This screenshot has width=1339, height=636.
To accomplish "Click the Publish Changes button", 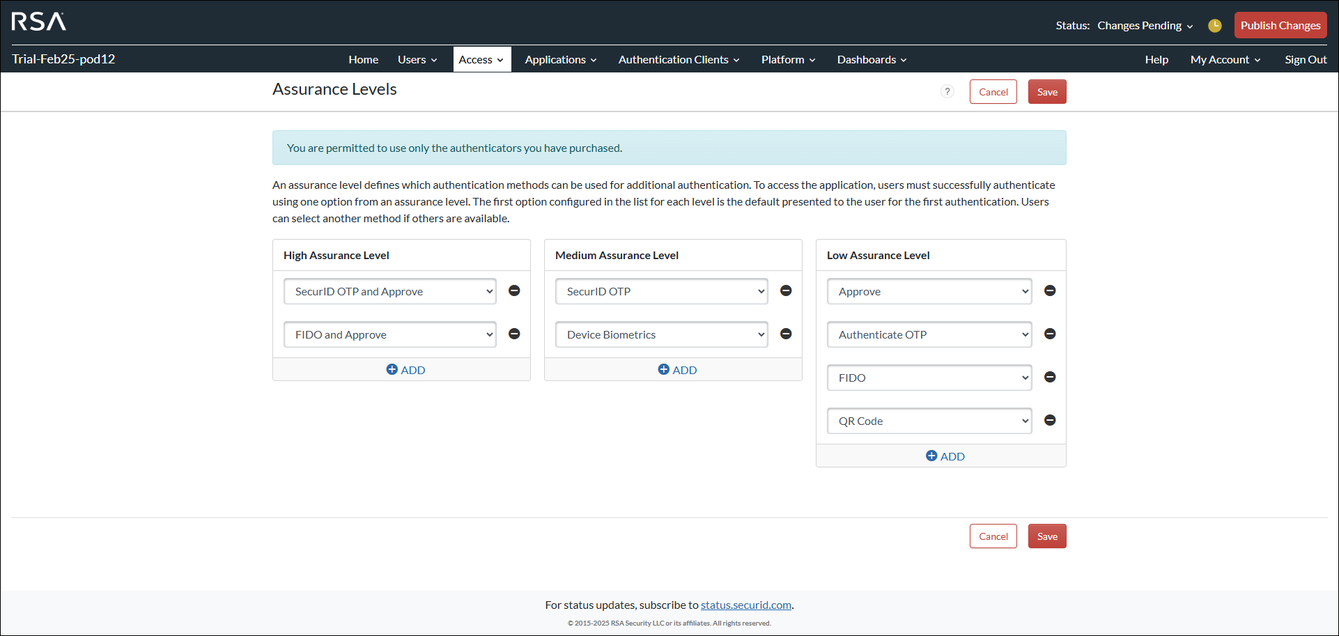I will pos(1280,26).
